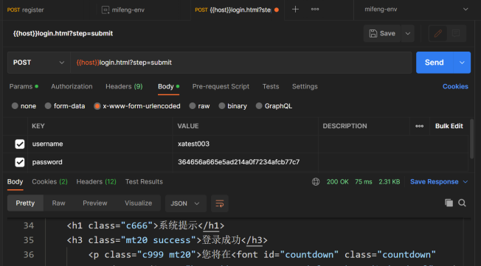The height and width of the screenshot is (266, 481).
Task: Click the environment icon on mifeng-env tab
Action: (x=105, y=10)
